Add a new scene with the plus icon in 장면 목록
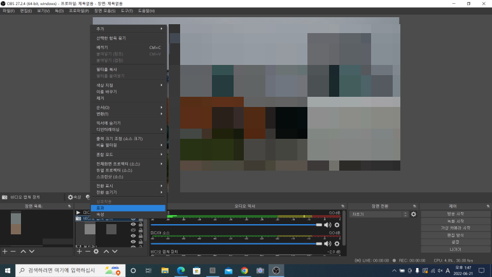This screenshot has height=277, width=492. [4, 252]
